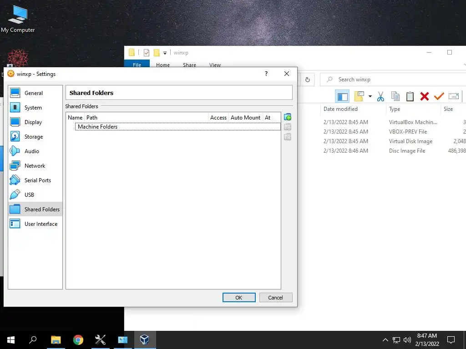The height and width of the screenshot is (349, 466).
Task: Click the taskbar search magnifier
Action: tap(33, 340)
